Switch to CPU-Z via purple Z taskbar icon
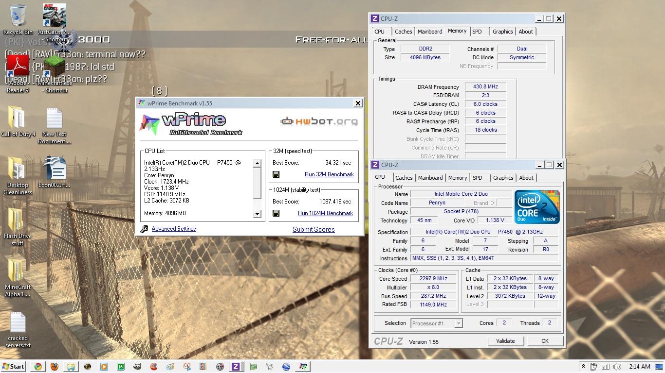665x373 pixels. (236, 367)
